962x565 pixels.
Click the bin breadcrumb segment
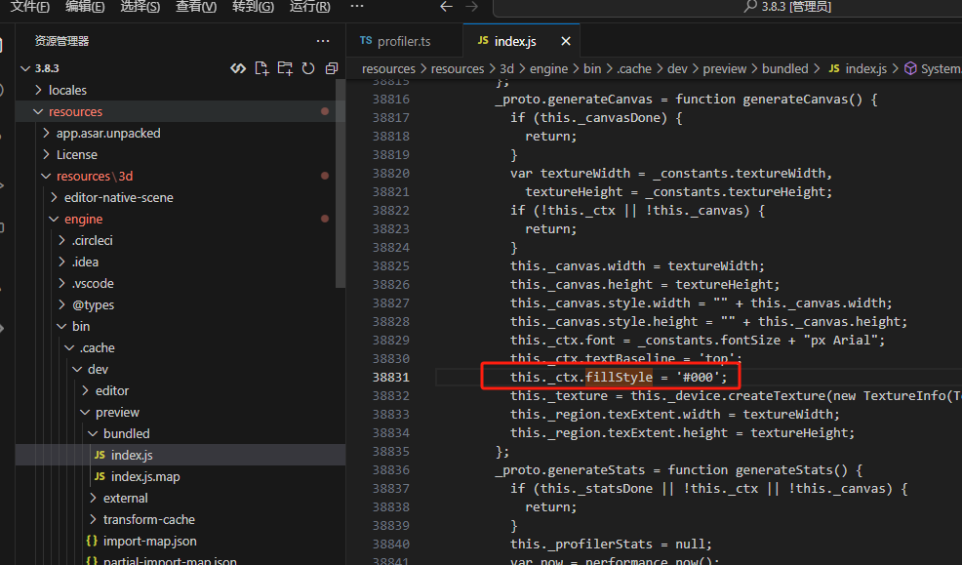coord(592,68)
